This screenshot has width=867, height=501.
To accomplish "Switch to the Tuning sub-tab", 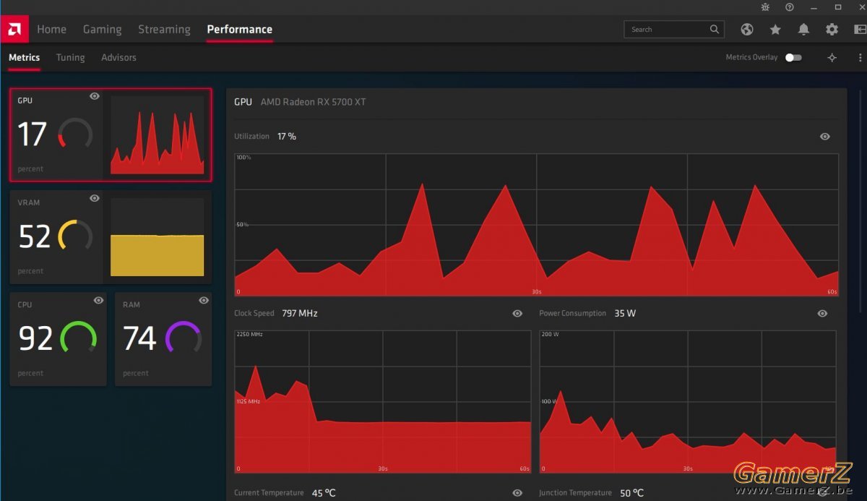I will pyautogui.click(x=70, y=57).
